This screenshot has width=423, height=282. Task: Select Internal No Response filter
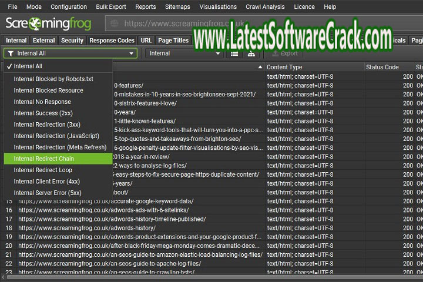coord(58,102)
